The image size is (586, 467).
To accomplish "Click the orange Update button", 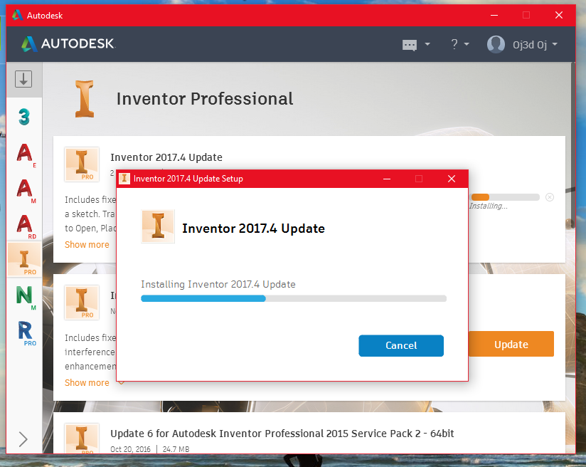I will (511, 344).
